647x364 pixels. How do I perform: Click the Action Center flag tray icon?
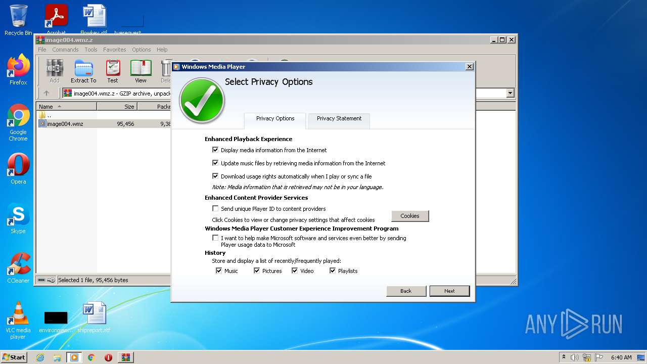598,357
